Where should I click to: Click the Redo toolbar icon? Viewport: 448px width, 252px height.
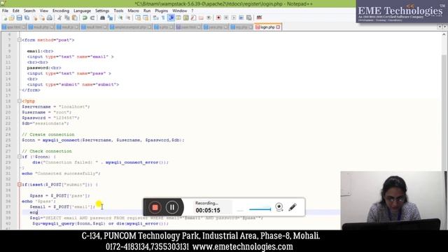tap(92, 18)
